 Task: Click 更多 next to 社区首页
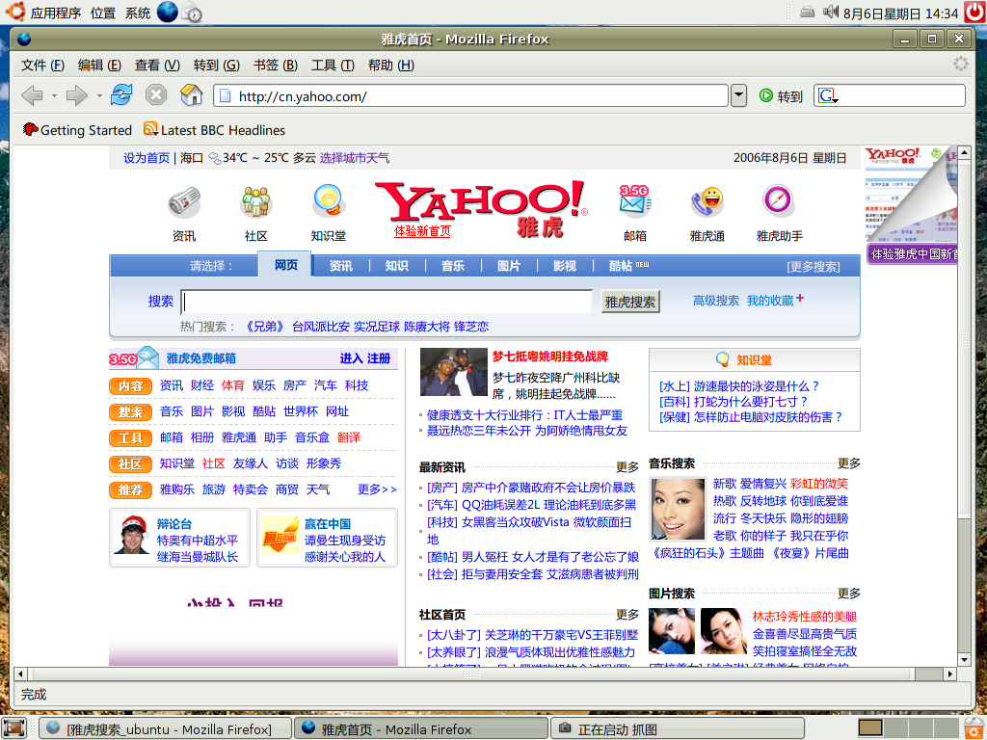click(x=627, y=614)
